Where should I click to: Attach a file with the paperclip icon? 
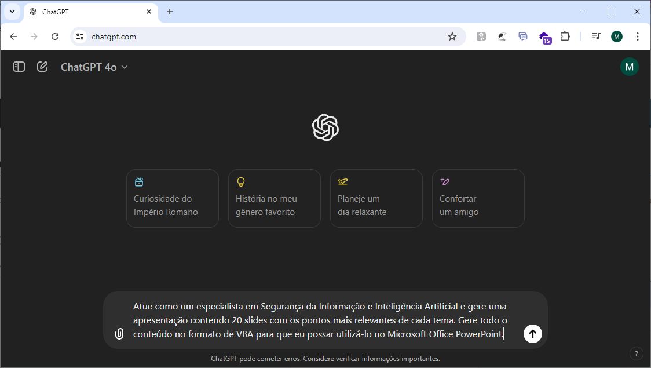119,334
